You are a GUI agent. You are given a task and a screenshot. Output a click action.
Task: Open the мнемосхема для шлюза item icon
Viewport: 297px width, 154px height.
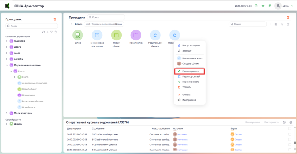tap(97, 36)
